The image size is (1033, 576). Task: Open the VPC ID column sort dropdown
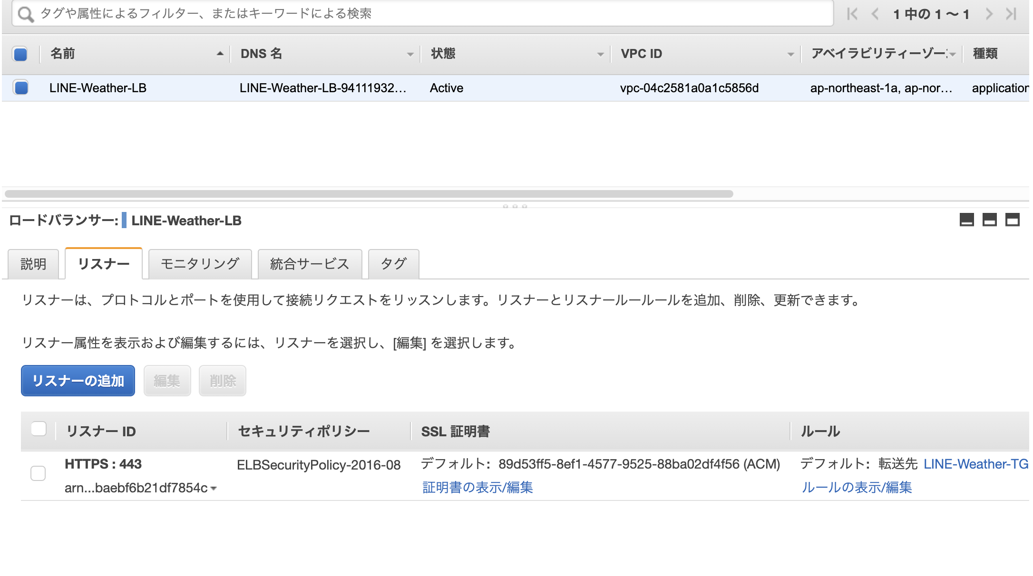pyautogui.click(x=790, y=54)
